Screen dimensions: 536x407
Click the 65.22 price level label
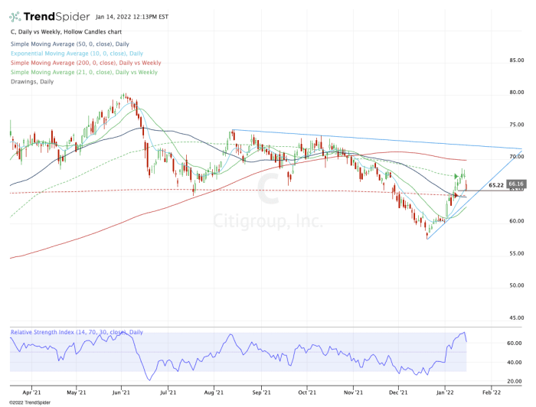(x=495, y=185)
